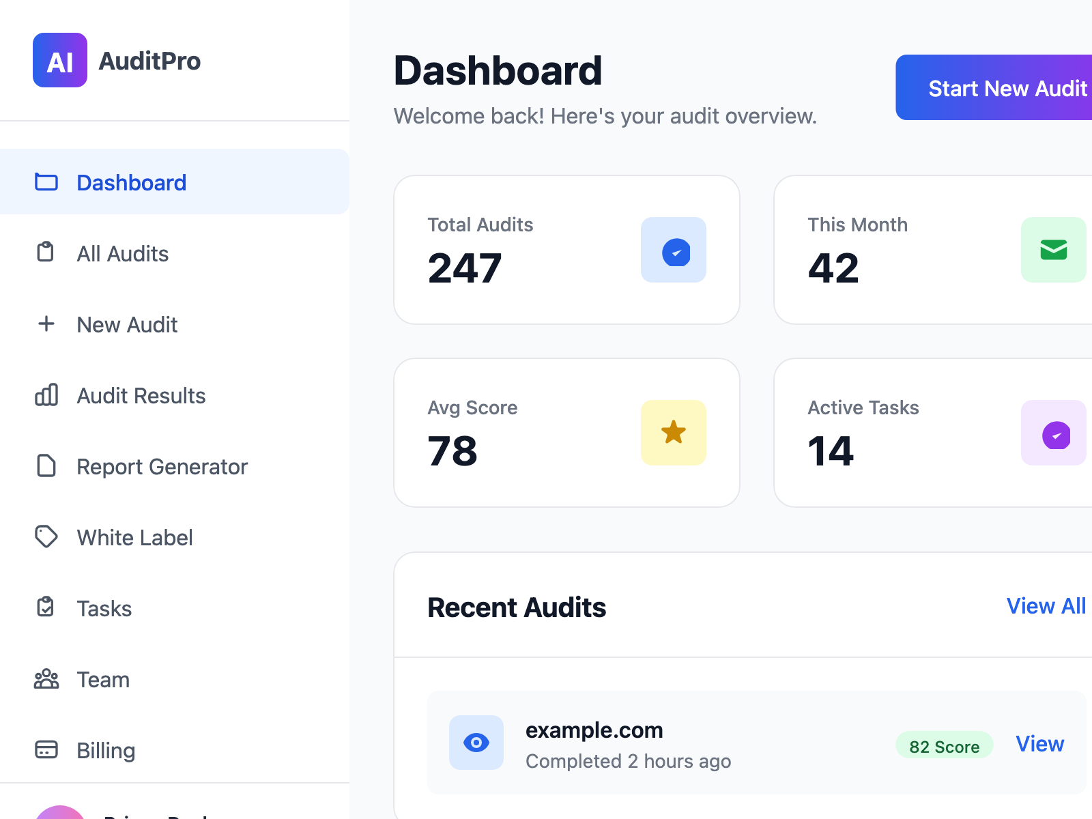Go to the Team page
1092x819 pixels.
pos(175,678)
